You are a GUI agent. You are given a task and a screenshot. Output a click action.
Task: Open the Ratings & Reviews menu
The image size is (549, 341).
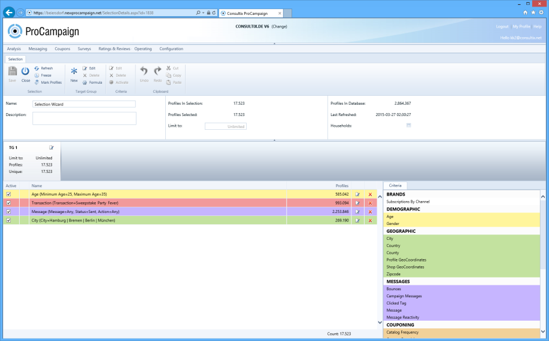(114, 49)
